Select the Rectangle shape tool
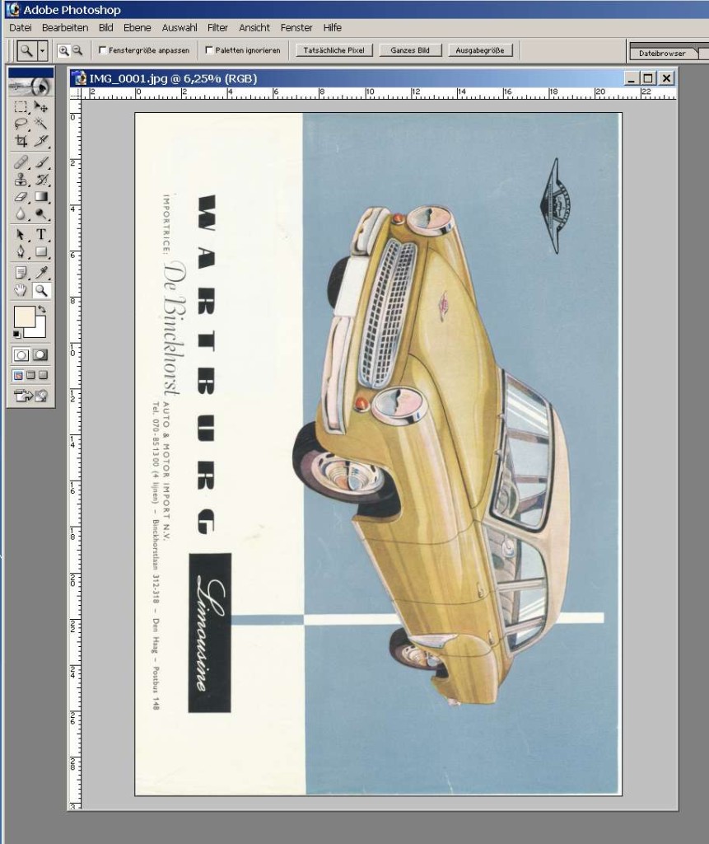Viewport: 709px width, 844px height. pos(41,252)
